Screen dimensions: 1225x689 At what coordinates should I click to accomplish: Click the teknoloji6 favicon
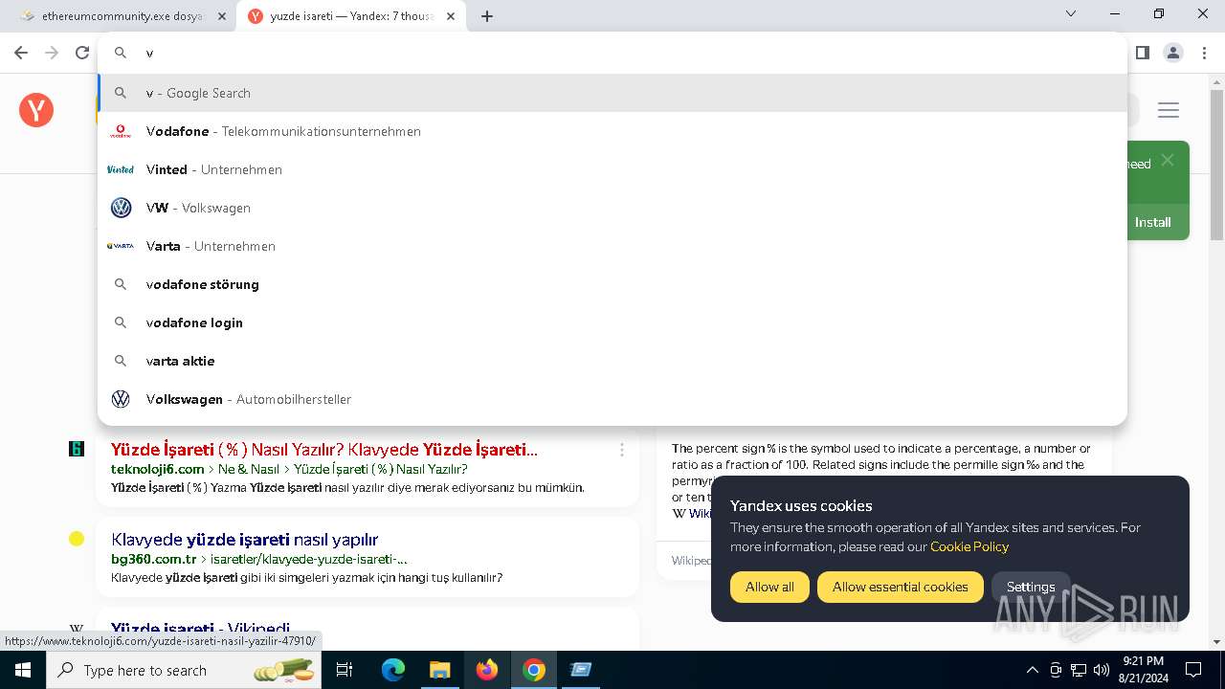tap(77, 449)
